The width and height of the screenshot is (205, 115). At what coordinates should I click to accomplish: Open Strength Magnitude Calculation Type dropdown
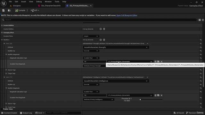click(x=91, y=58)
